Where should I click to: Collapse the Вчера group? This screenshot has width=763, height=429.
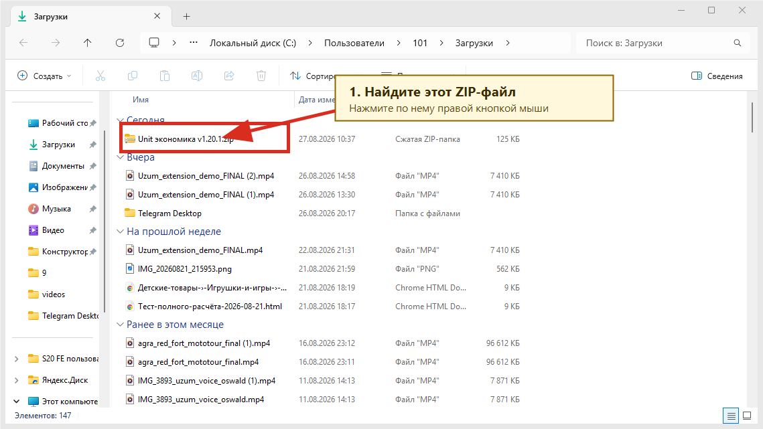[x=120, y=157]
